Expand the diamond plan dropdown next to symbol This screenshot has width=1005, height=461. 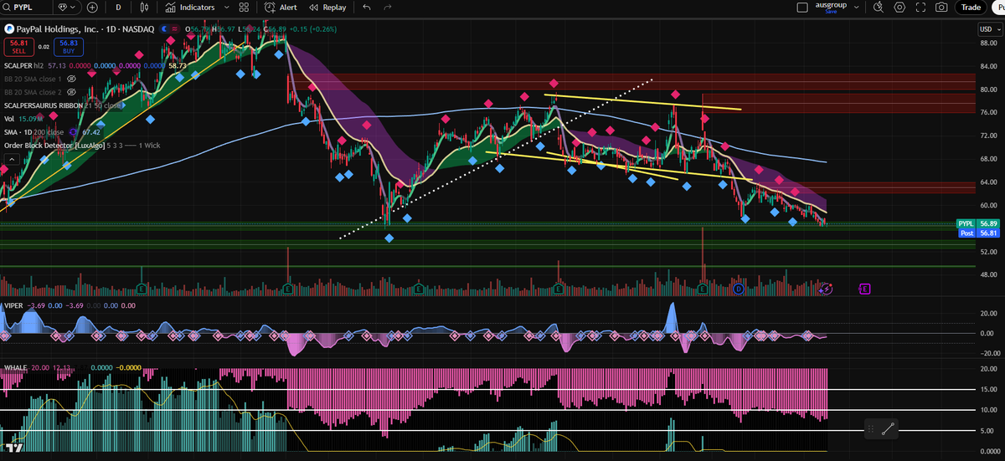[x=68, y=8]
